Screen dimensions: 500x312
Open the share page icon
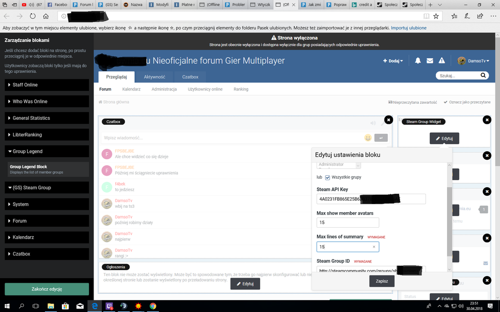(x=480, y=16)
